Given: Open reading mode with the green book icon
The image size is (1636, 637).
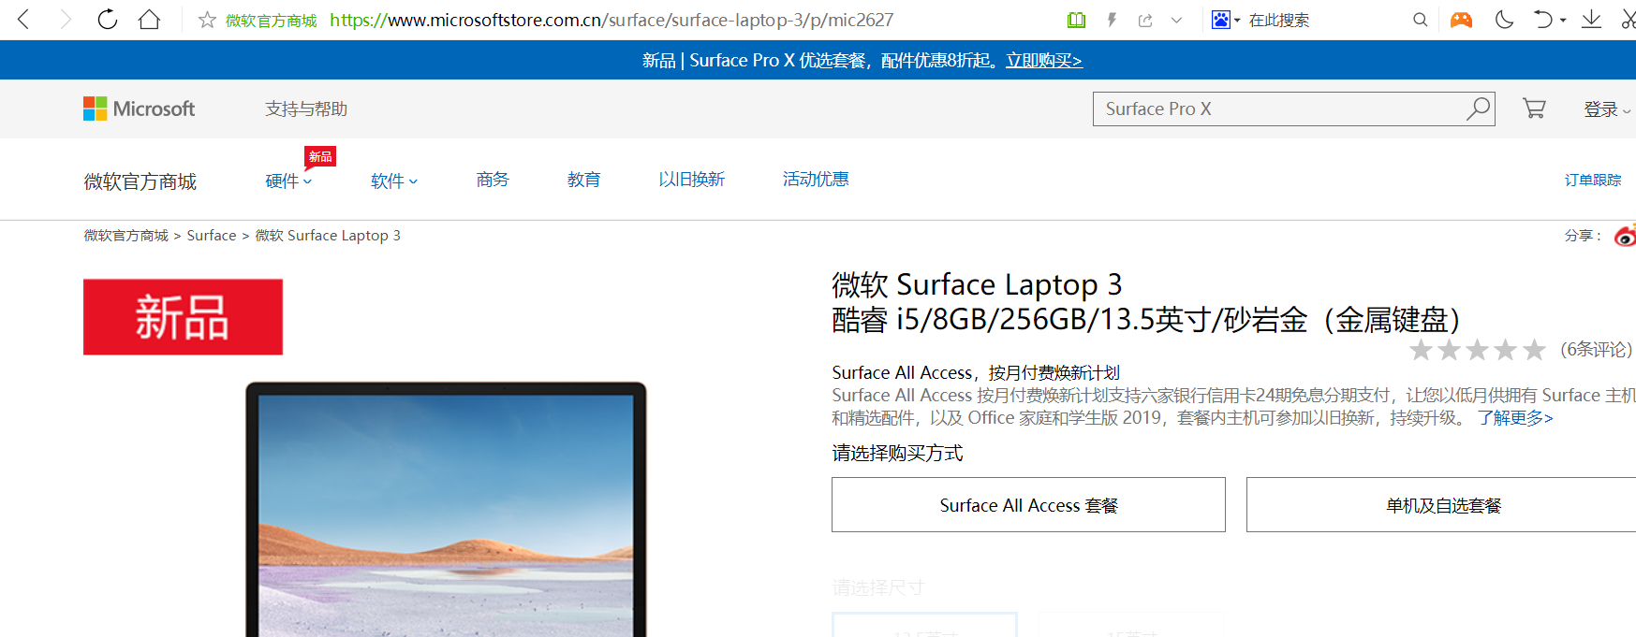Looking at the screenshot, I should [1077, 20].
